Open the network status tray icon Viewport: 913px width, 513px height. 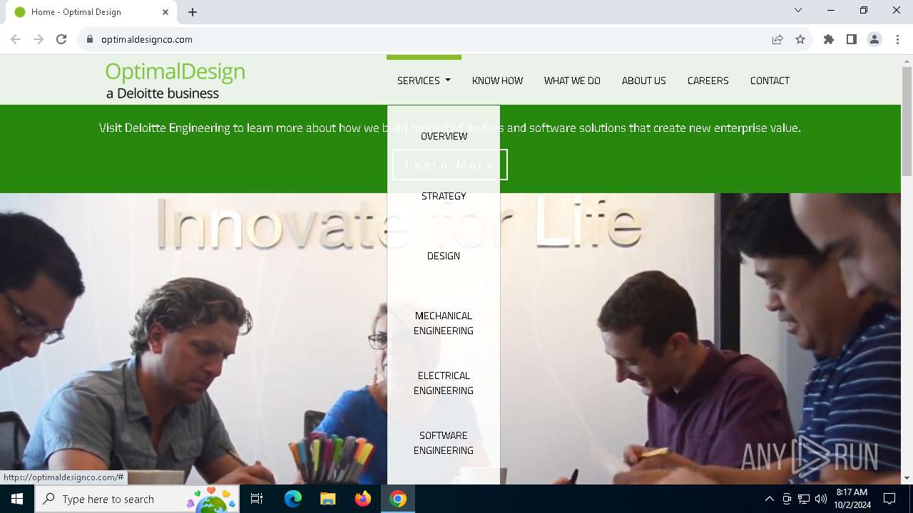[804, 499]
